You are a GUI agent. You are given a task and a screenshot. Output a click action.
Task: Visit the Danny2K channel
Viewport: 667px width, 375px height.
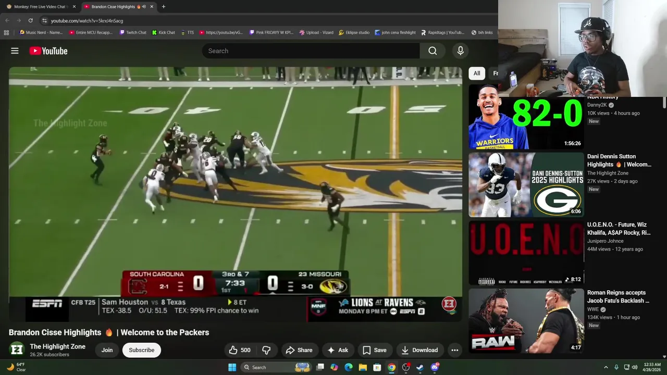coord(597,105)
